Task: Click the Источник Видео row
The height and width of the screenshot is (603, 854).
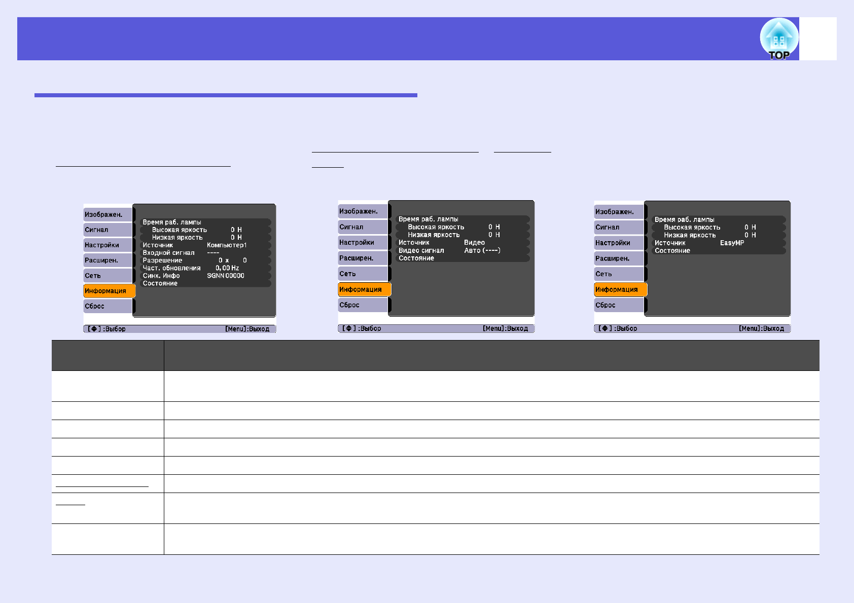Action: 461,243
